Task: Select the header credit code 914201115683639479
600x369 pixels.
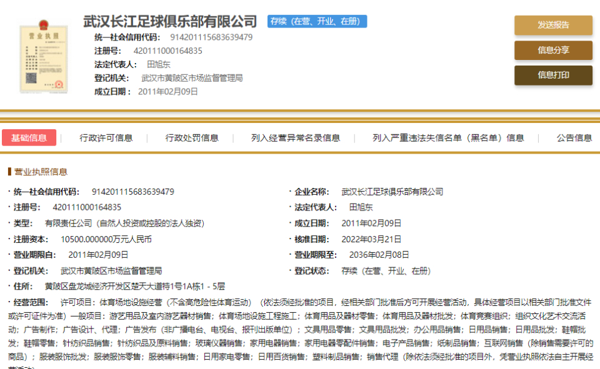Action: [211, 37]
